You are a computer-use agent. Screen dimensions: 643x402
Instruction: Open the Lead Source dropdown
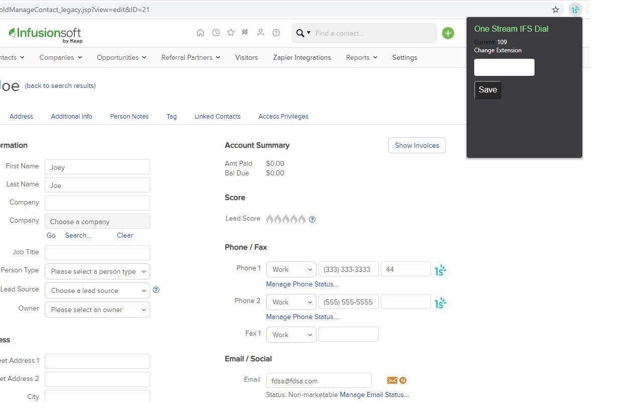point(97,290)
